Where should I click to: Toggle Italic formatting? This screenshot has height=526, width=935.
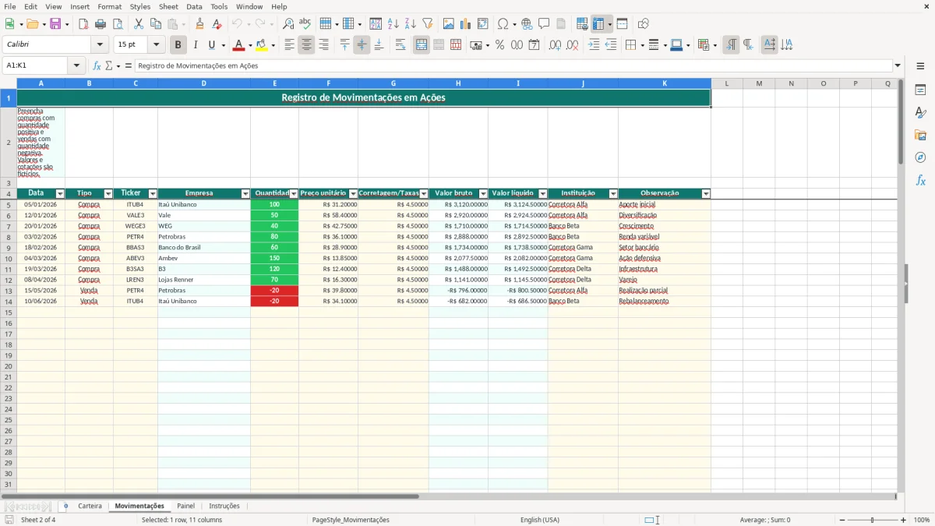tap(196, 45)
